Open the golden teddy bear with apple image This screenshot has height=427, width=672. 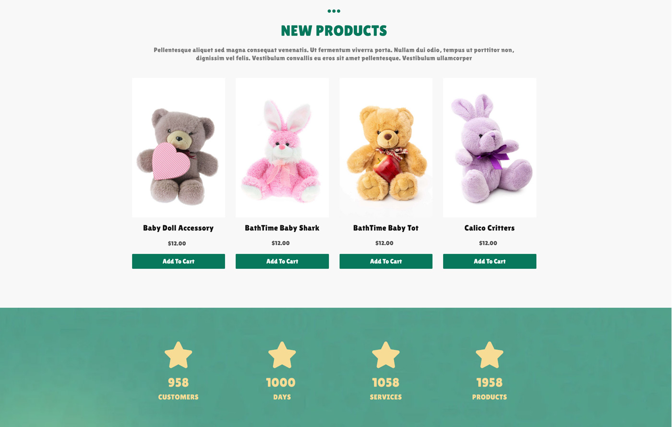click(386, 148)
